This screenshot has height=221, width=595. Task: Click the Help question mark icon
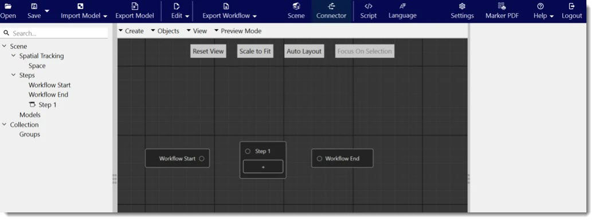541,6
